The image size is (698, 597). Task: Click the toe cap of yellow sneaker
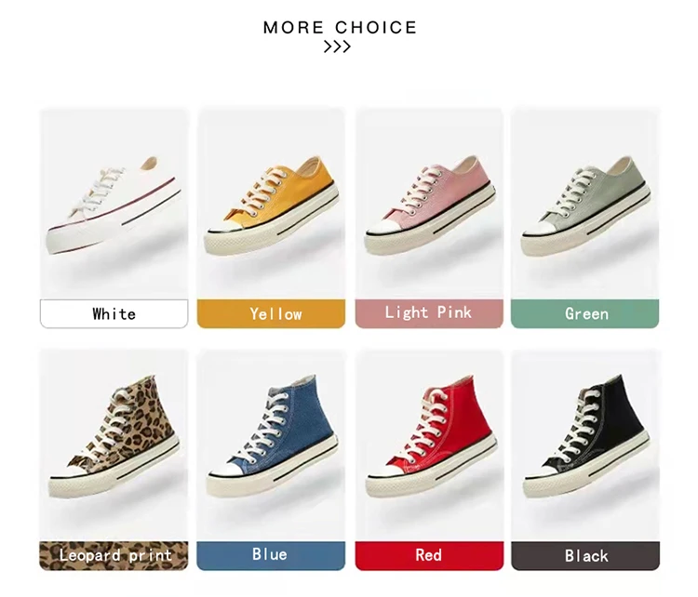224,228
